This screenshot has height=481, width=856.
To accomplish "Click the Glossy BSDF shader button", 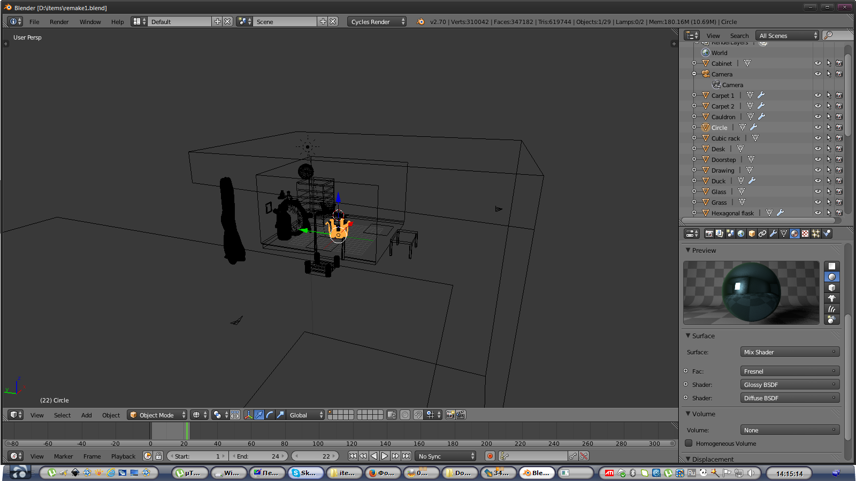I will (790, 385).
